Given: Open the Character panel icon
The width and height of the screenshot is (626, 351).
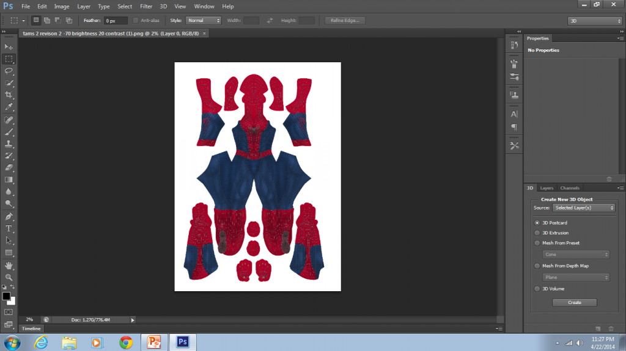Looking at the screenshot, I should point(514,114).
